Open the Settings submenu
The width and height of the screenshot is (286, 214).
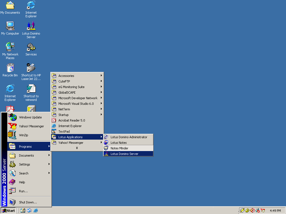pyautogui.click(x=29, y=164)
